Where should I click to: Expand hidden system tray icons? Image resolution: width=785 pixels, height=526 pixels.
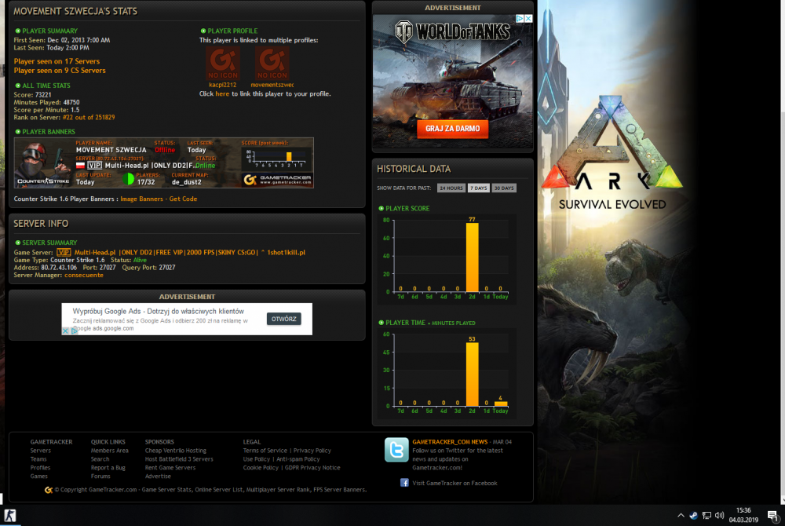point(681,515)
